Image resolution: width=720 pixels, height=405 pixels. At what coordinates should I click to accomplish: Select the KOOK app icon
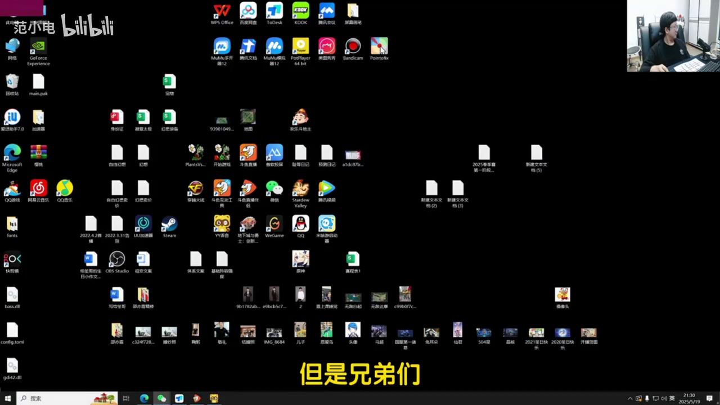[300, 12]
